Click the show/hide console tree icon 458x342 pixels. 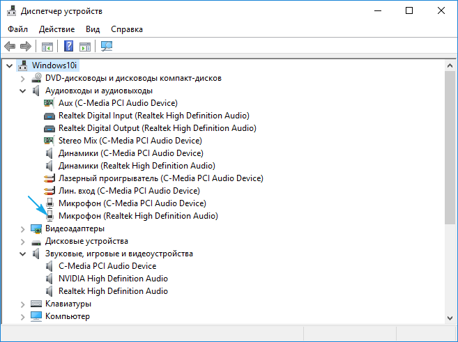click(x=47, y=47)
